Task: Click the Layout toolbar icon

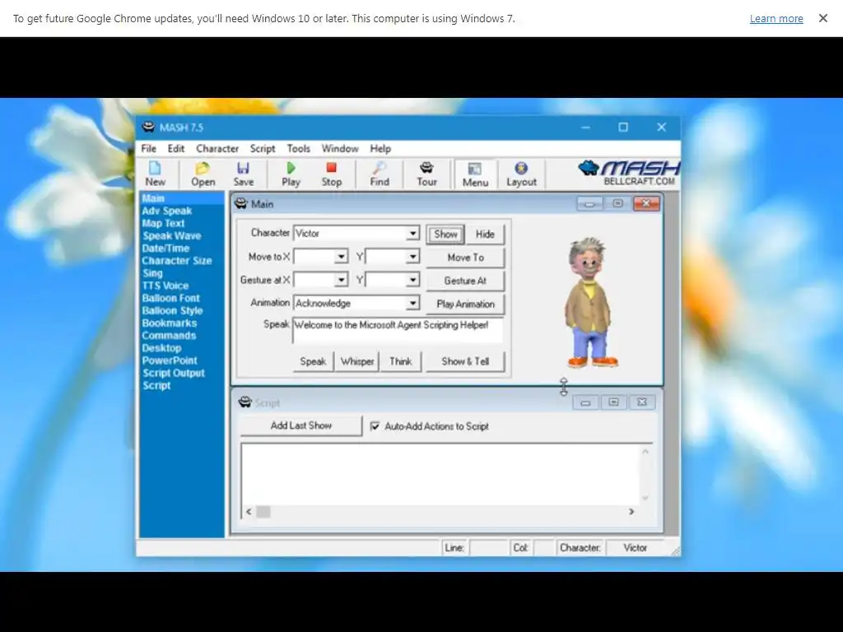Action: coord(521,174)
